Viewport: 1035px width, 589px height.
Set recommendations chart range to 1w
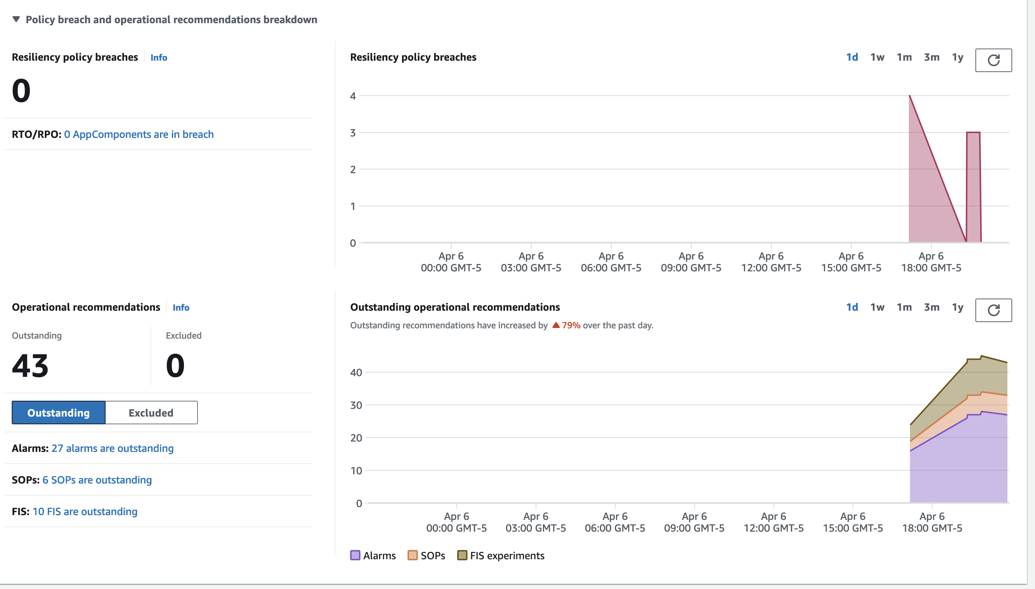pos(877,307)
